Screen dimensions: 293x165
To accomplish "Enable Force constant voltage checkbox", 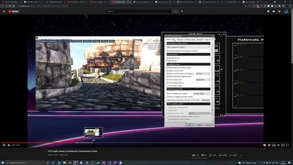I will (x=168, y=86).
